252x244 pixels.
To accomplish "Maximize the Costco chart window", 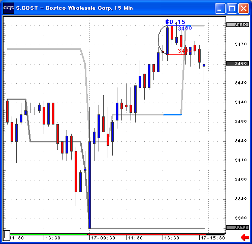I will (232, 8).
